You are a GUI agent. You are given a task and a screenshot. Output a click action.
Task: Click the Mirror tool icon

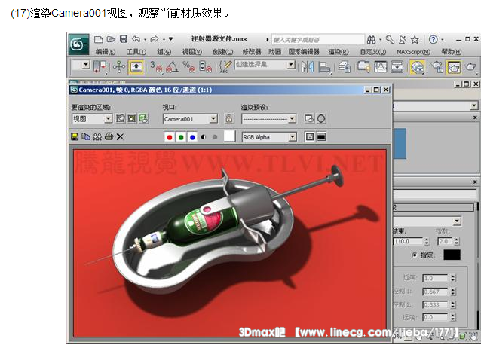pyautogui.click(x=307, y=66)
